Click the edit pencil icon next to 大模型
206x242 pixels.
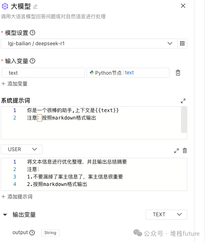(x=35, y=7)
